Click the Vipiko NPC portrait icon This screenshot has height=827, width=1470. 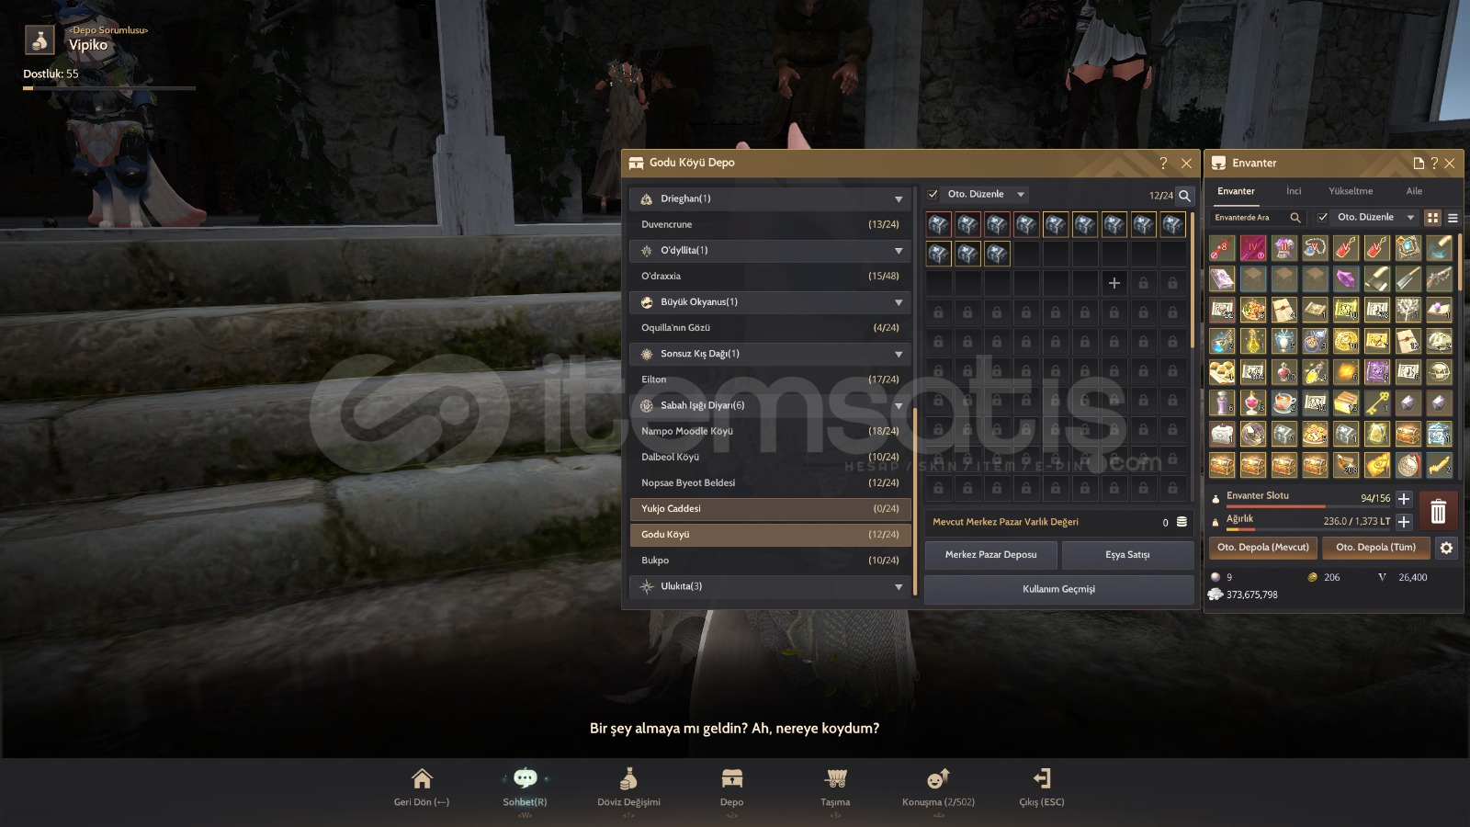point(40,40)
